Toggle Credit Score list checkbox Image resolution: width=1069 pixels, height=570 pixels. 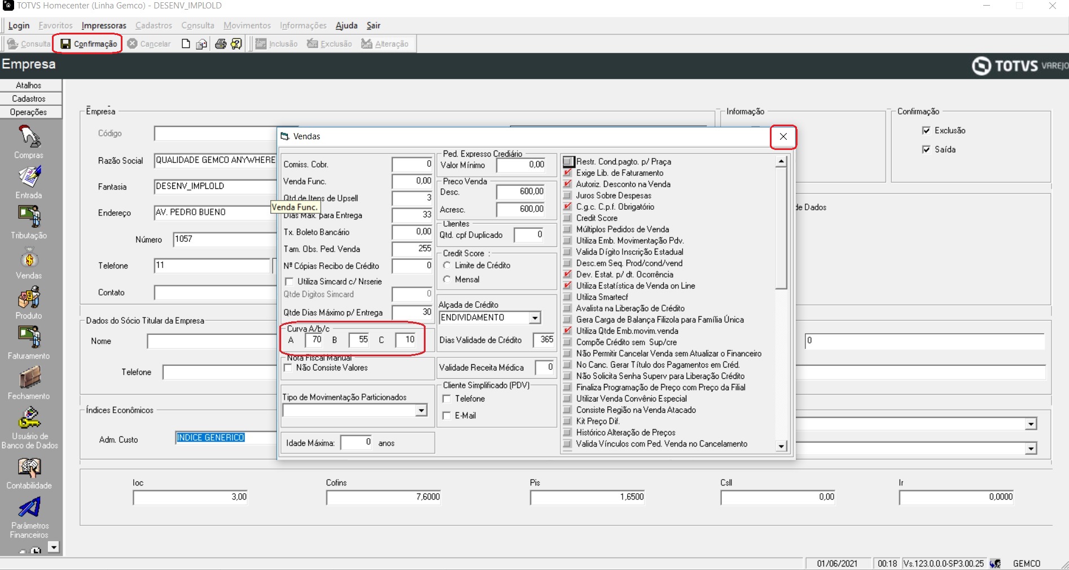click(x=568, y=218)
